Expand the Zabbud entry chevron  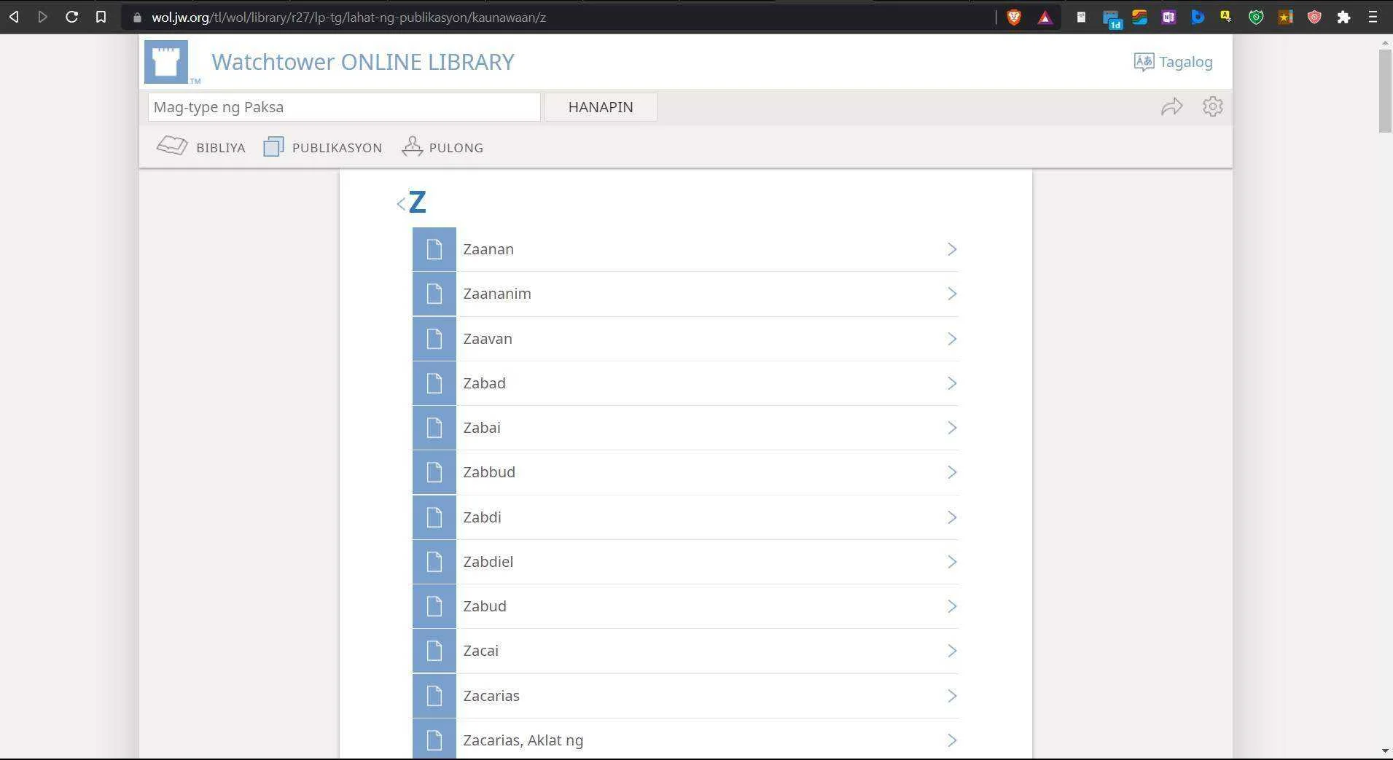point(952,472)
